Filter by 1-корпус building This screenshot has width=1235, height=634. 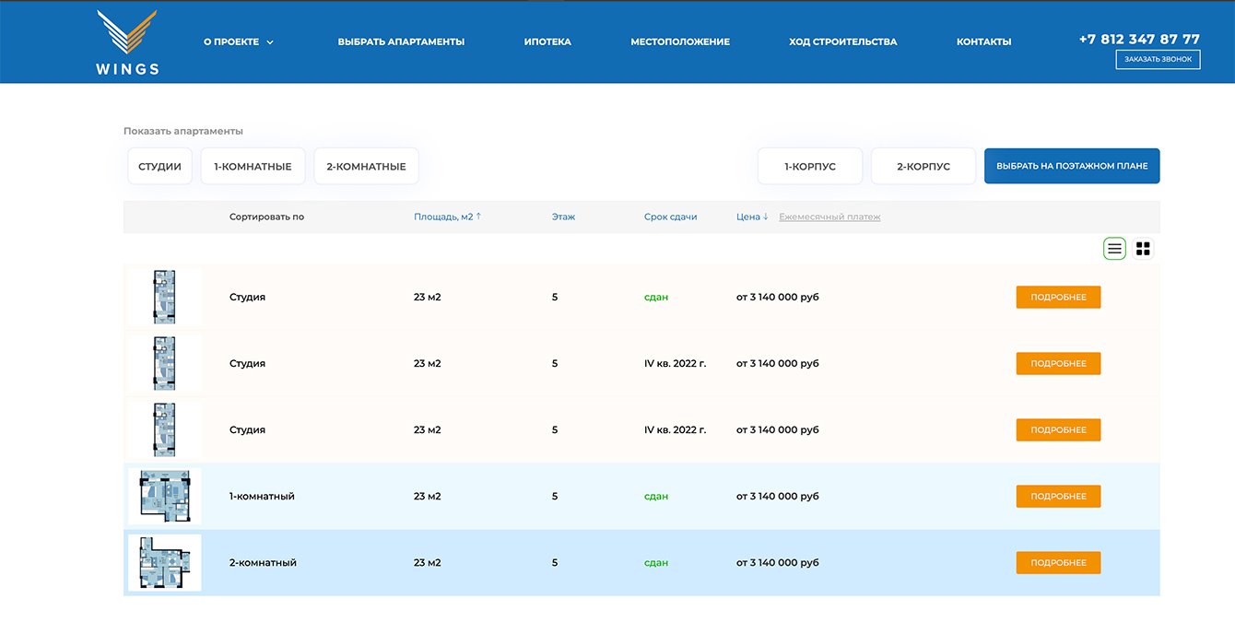click(809, 167)
